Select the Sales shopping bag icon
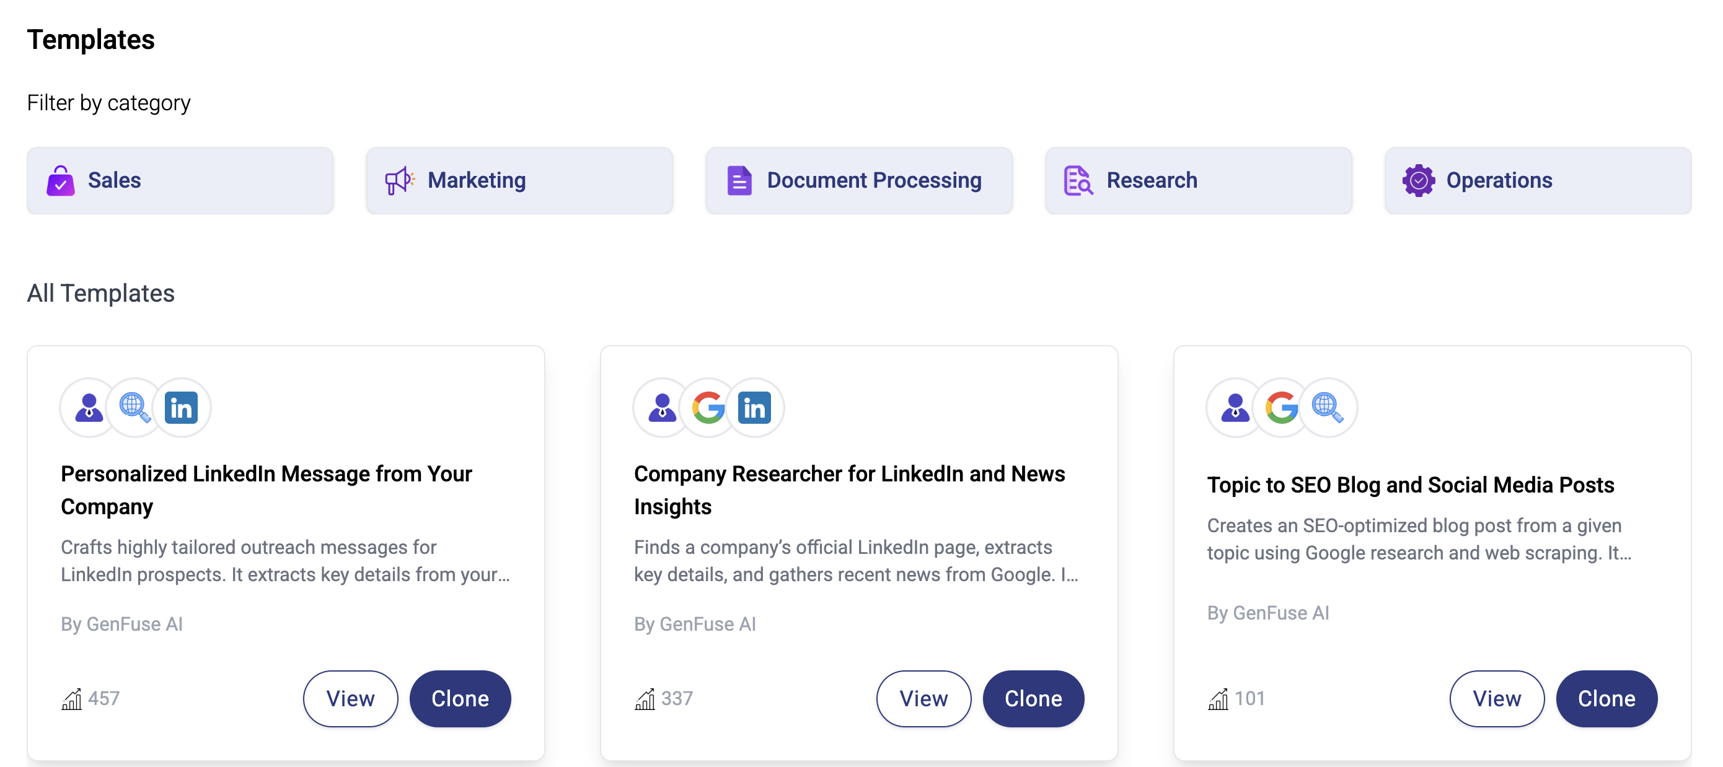Screen dimensions: 1723x767 pos(61,180)
